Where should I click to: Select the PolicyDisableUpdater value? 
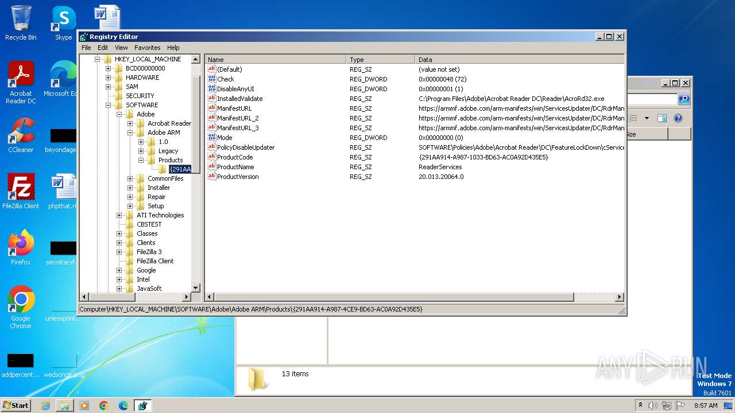(245, 147)
